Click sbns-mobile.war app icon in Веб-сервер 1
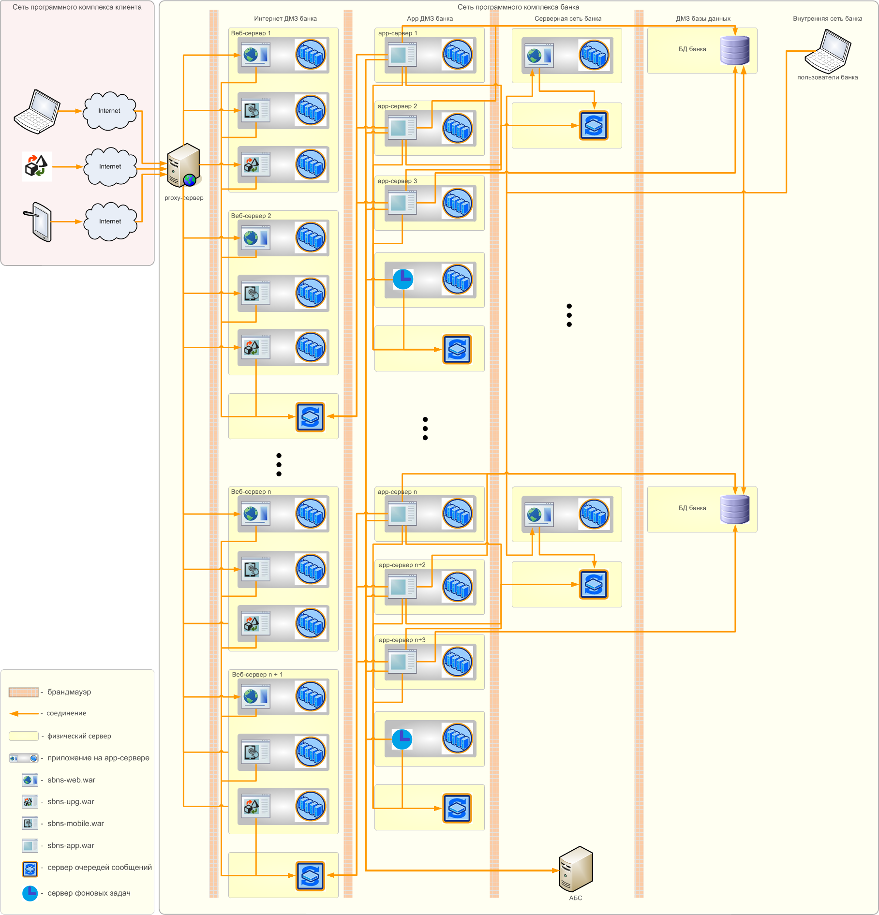The image size is (879, 915). [256, 110]
